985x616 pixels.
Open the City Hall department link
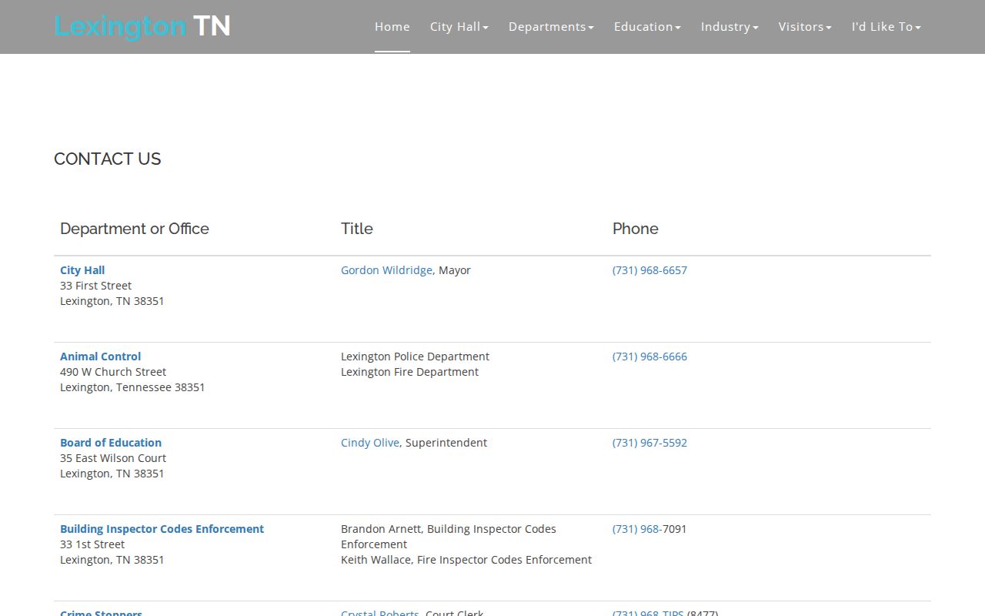click(x=82, y=270)
